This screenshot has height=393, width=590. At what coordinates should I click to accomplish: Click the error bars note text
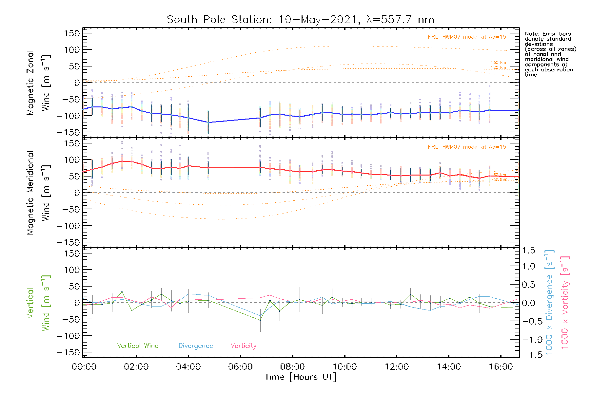(x=550, y=54)
